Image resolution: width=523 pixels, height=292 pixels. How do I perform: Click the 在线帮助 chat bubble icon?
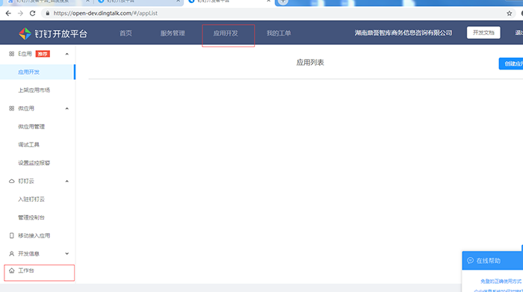(470, 261)
